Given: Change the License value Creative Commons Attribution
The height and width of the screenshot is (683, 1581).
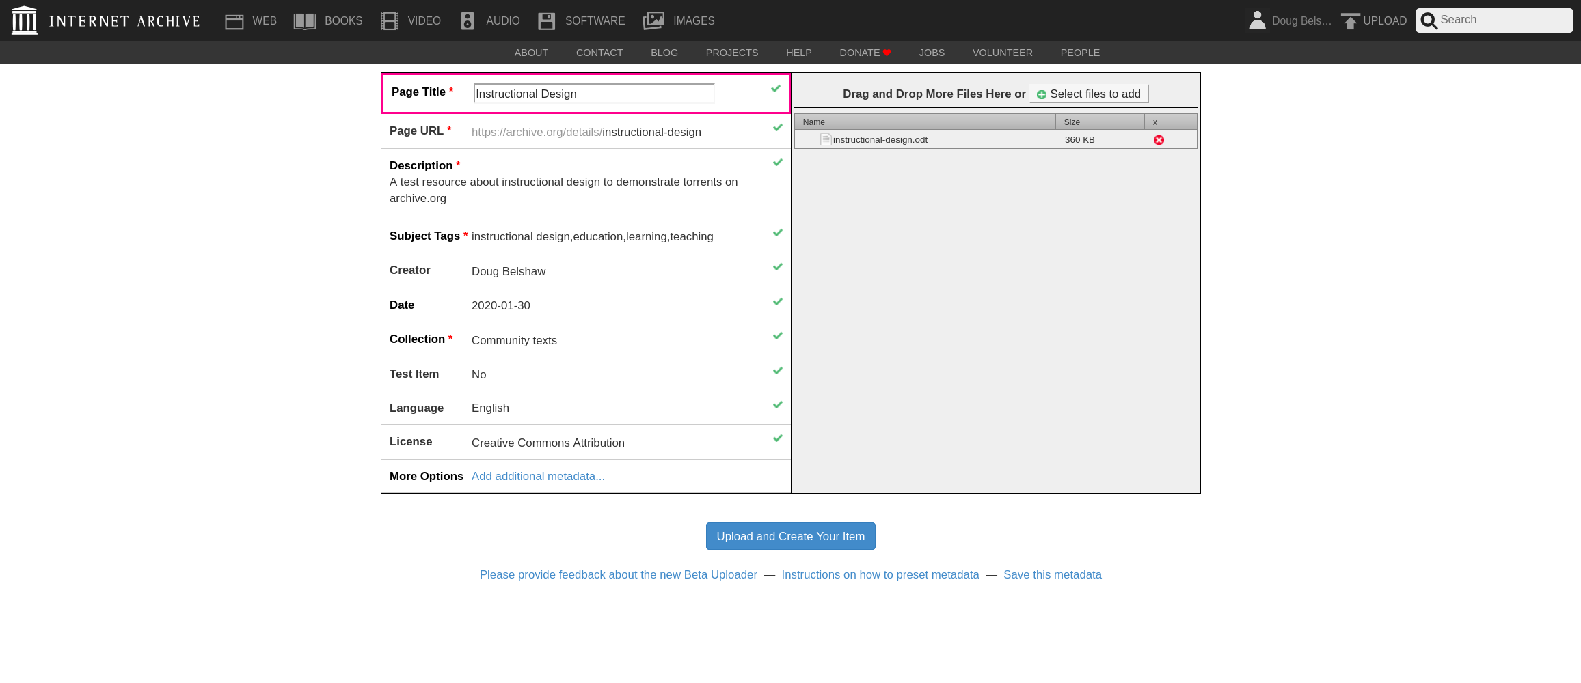Looking at the screenshot, I should coord(548,443).
